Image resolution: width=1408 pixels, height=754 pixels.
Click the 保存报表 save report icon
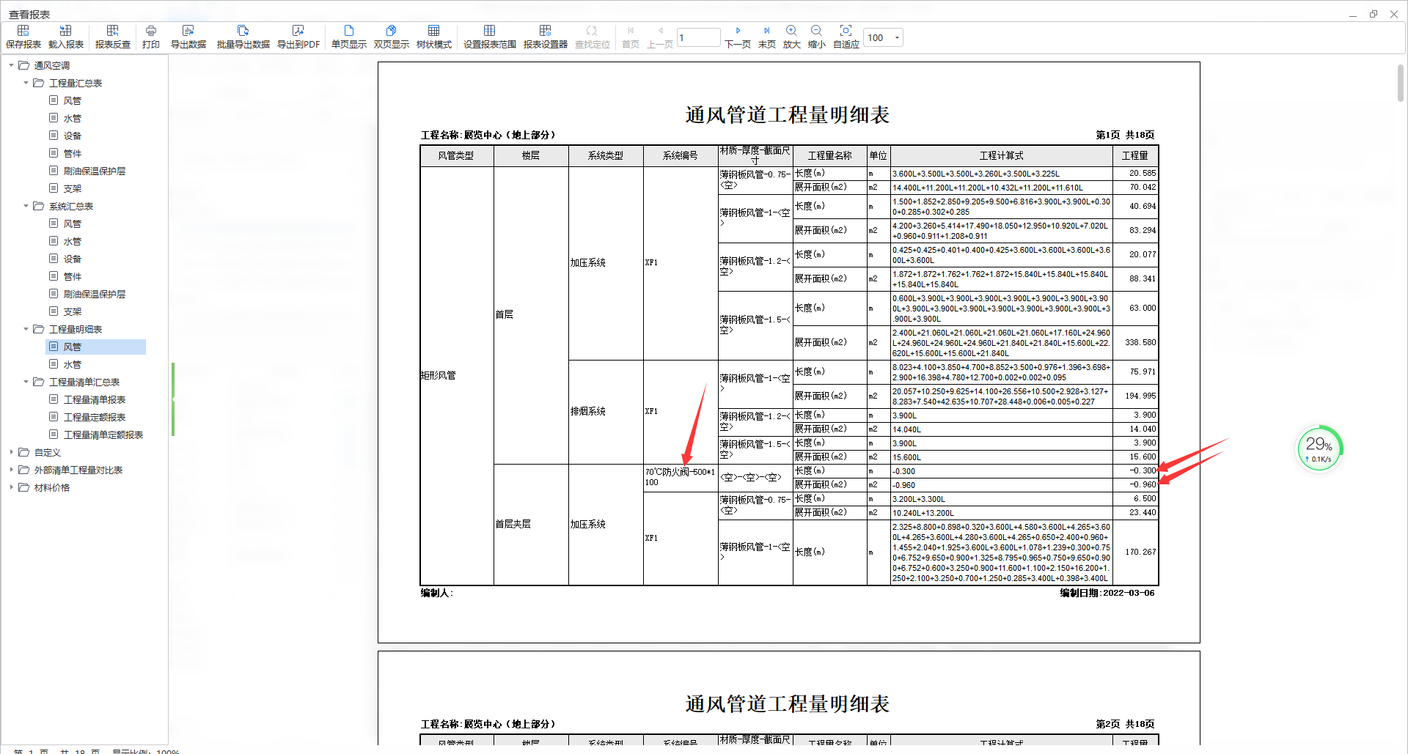pos(23,31)
